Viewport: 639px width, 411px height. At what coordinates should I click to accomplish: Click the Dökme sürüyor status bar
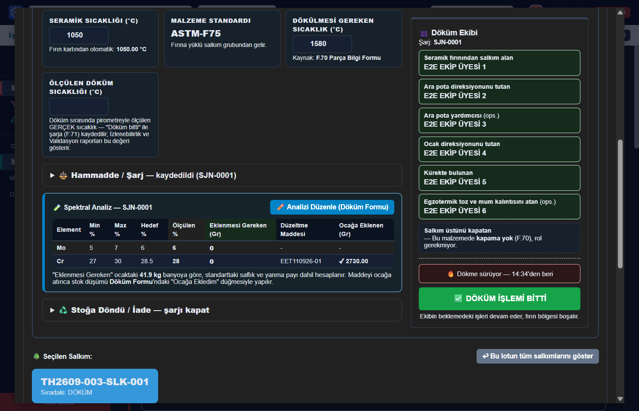[x=499, y=274]
